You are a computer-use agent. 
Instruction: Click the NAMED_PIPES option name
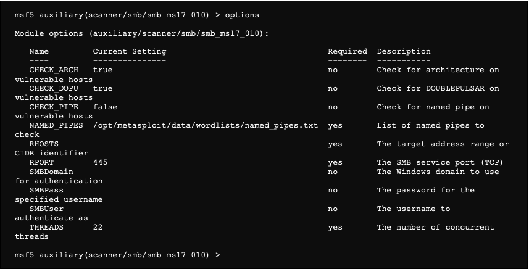[x=56, y=126]
